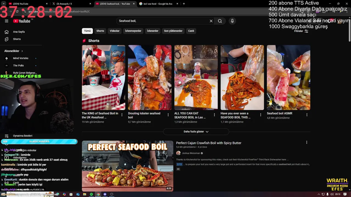Open options for Have you ever seen short

click(x=261, y=115)
